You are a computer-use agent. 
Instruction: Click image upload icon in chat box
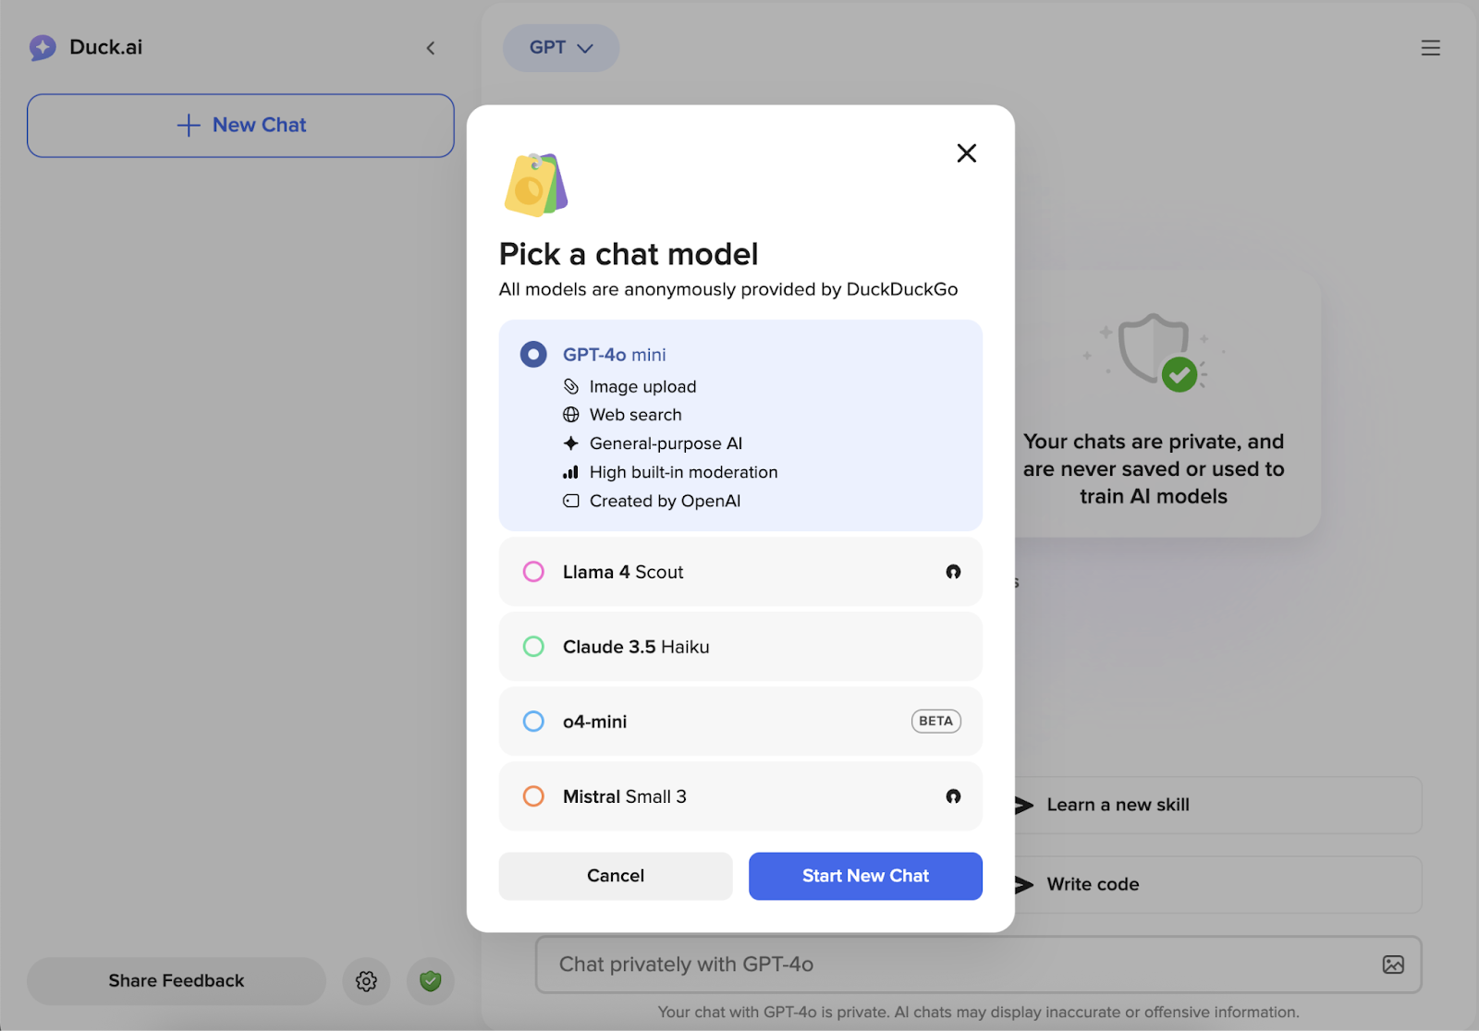[1393, 964]
